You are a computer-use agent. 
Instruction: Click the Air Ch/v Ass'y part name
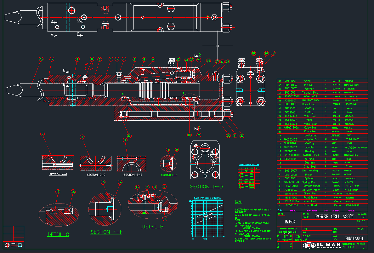pyautogui.click(x=311, y=190)
